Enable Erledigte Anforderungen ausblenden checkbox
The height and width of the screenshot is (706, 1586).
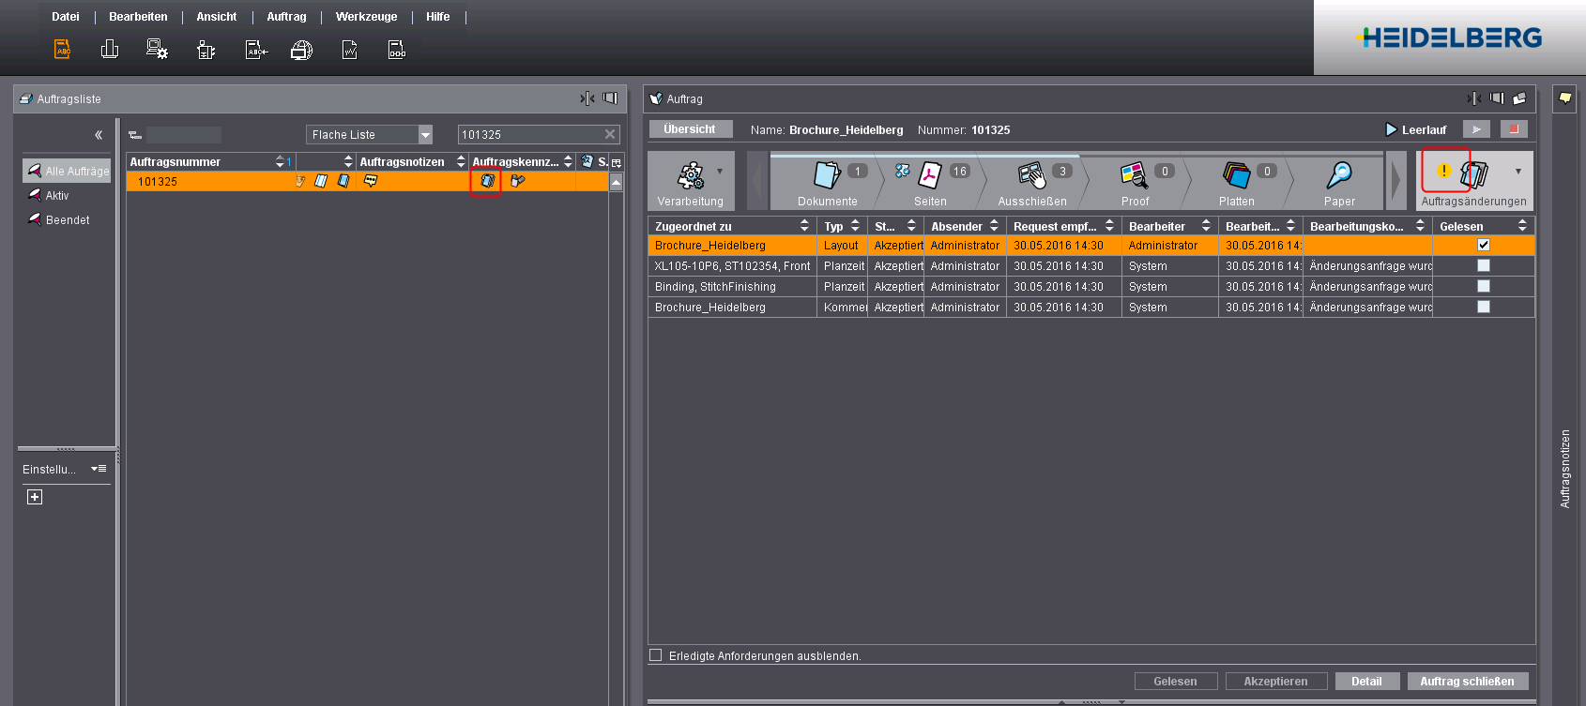coord(656,655)
